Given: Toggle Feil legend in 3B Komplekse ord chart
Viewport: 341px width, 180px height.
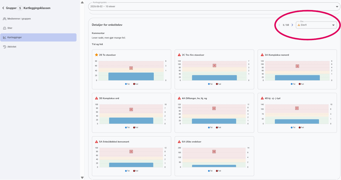Looking at the screenshot, I should pyautogui.click(x=136, y=127).
